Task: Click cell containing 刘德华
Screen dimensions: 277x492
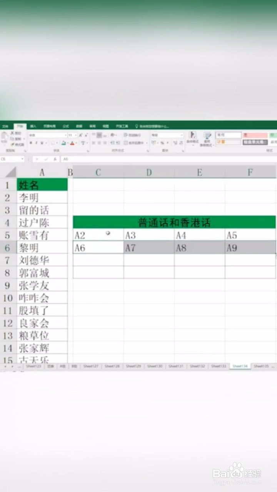Action: [42, 260]
